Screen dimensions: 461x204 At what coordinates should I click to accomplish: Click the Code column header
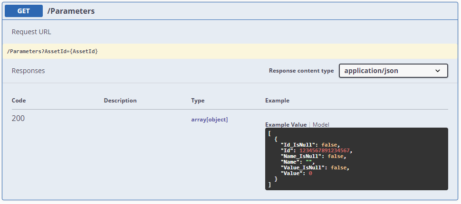pyautogui.click(x=19, y=101)
